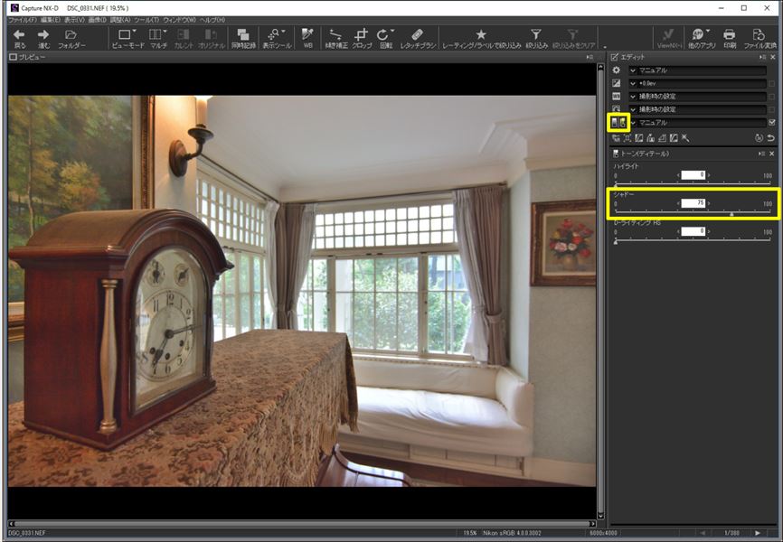Open the マルチ multi-view dropdown
Viewport: 783px width, 542px height.
click(158, 38)
